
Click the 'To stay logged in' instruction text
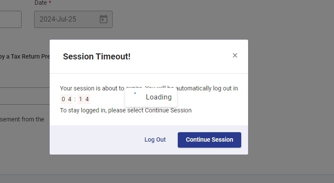click(126, 110)
